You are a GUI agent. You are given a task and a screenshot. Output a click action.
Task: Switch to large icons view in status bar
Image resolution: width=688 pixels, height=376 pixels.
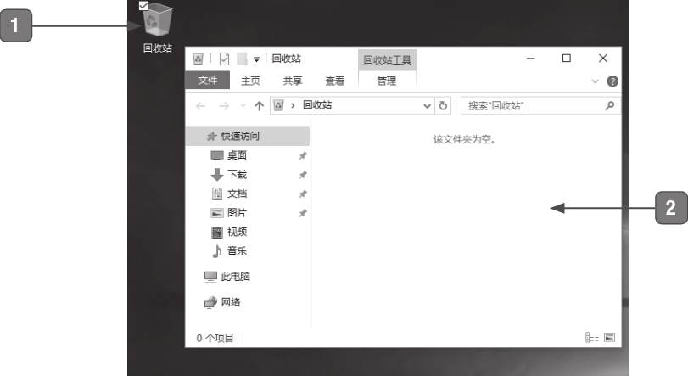click(x=608, y=338)
